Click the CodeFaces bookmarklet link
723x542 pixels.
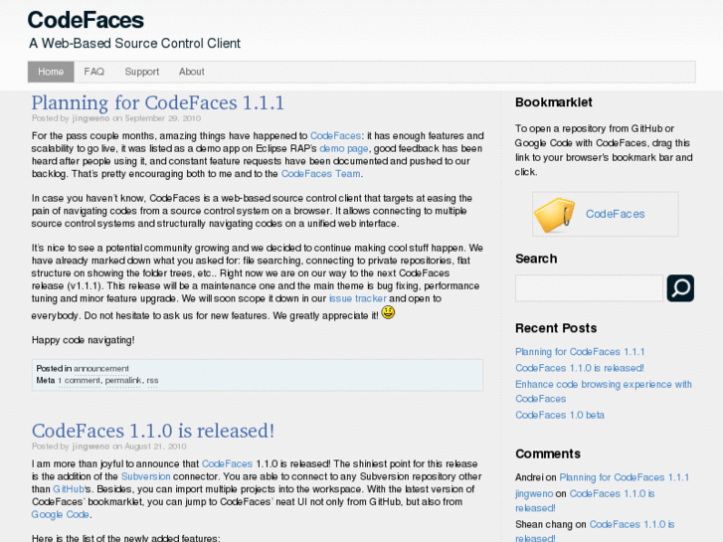(616, 214)
